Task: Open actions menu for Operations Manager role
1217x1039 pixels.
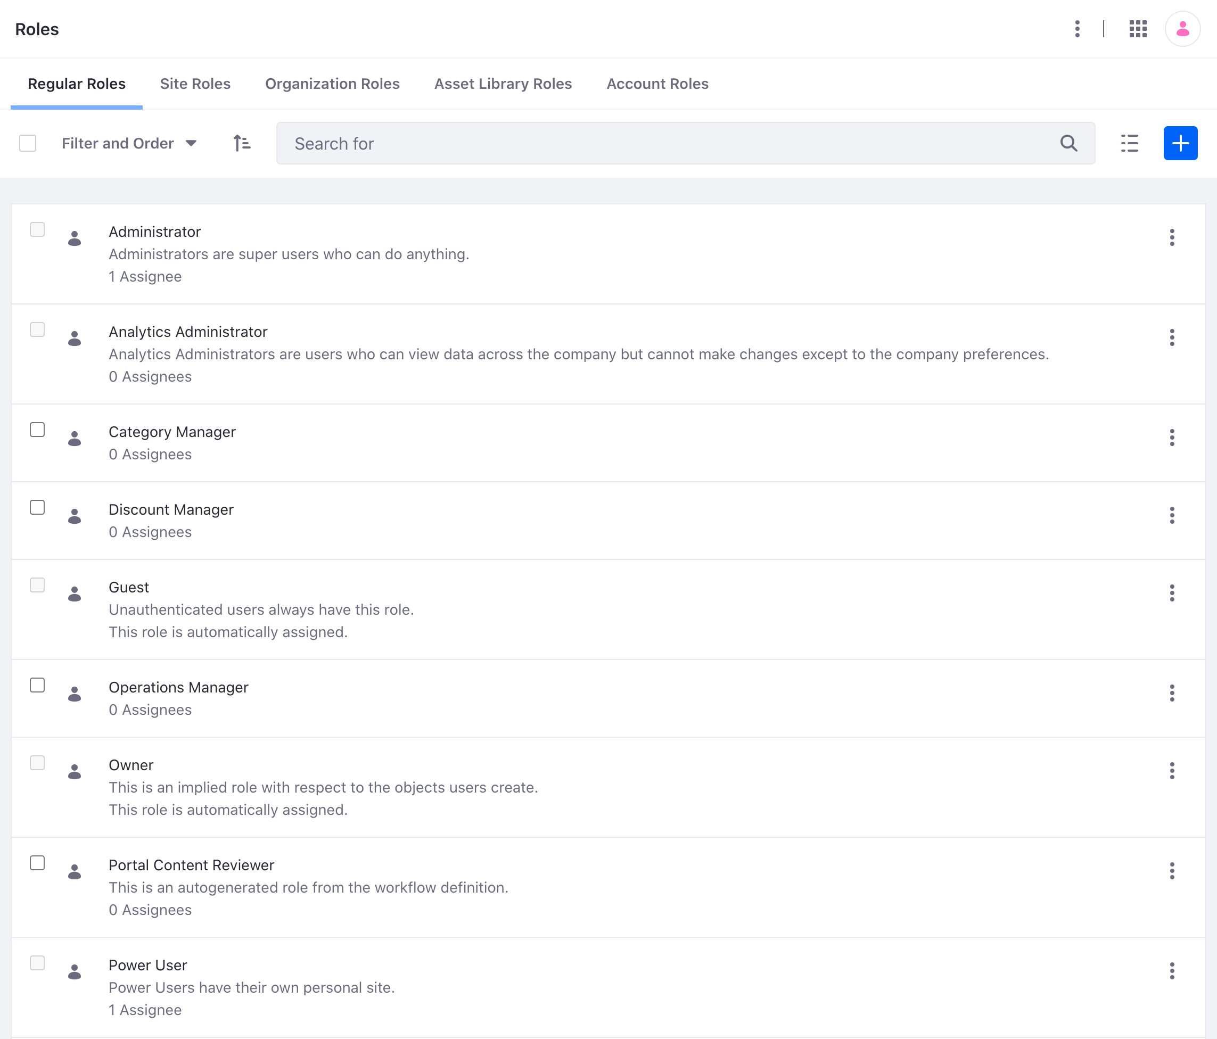Action: (1173, 692)
